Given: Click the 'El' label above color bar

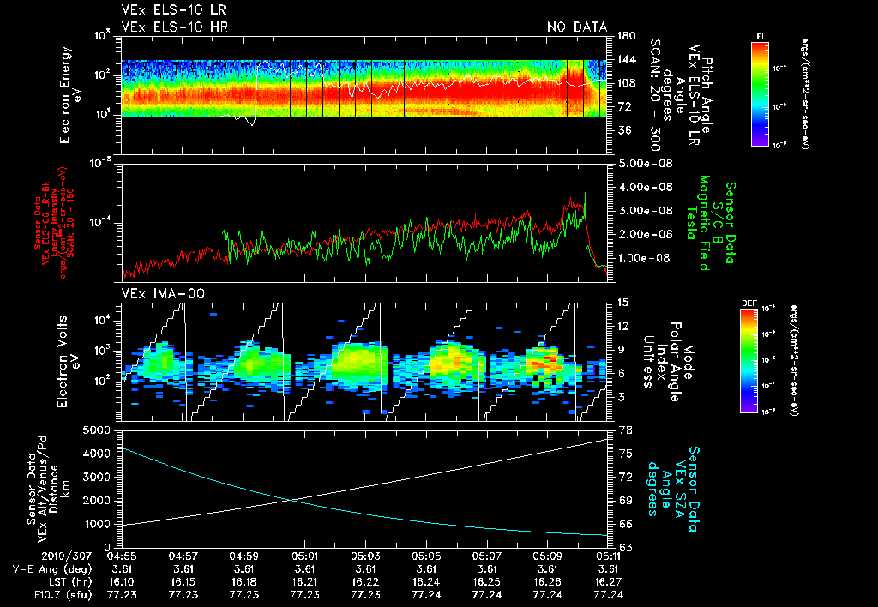Looking at the screenshot, I should 760,36.
